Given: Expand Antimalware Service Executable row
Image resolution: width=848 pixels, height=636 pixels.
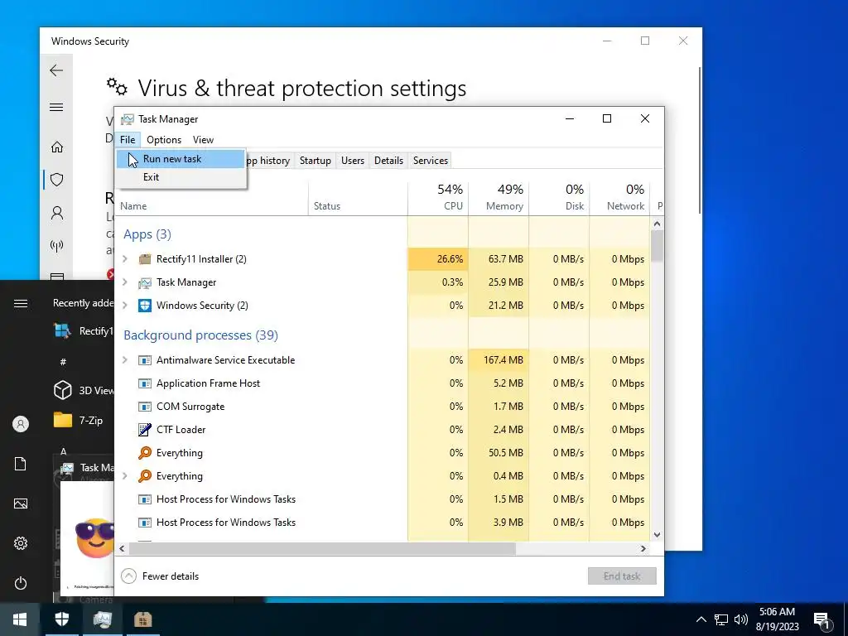Looking at the screenshot, I should [125, 360].
